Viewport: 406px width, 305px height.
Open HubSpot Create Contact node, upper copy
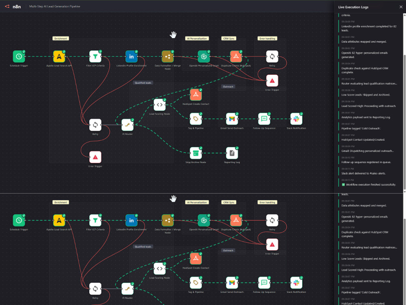[196, 95]
